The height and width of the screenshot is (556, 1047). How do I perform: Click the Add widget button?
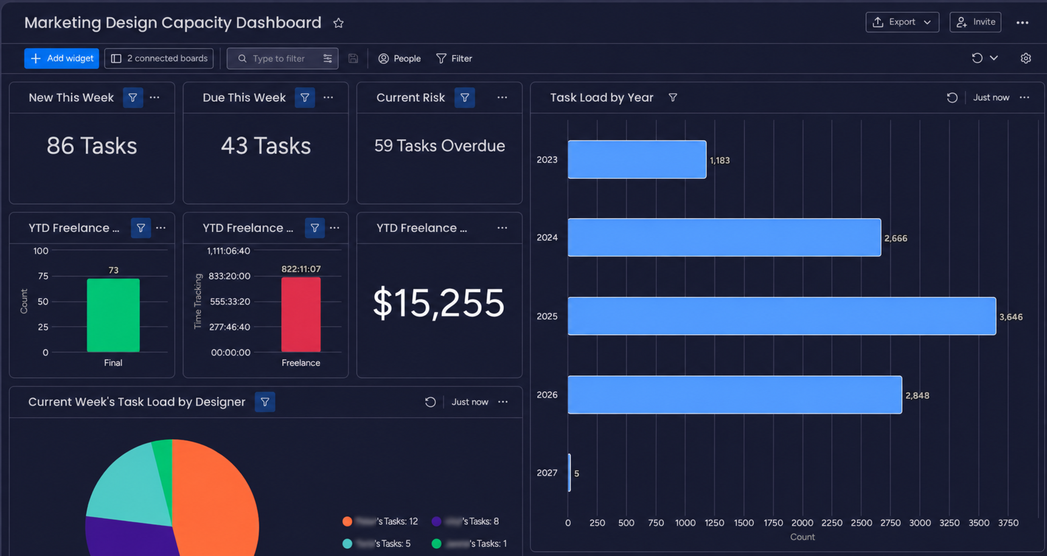coord(61,58)
